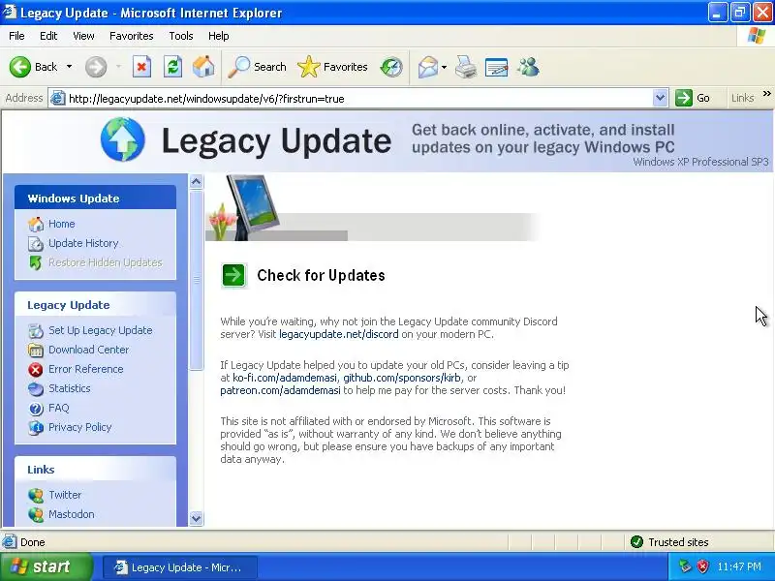This screenshot has height=581, width=775.
Task: Open the Tools menu
Action: (x=181, y=36)
